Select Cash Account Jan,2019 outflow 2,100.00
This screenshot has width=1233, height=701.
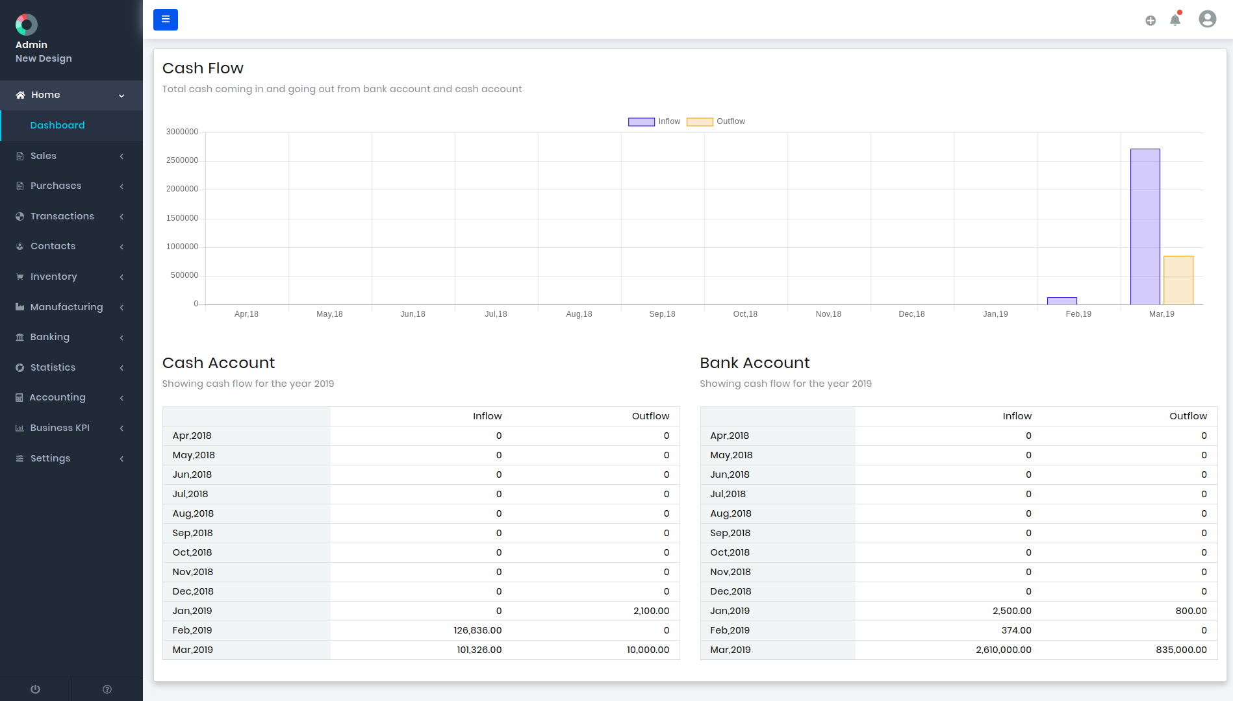click(651, 611)
